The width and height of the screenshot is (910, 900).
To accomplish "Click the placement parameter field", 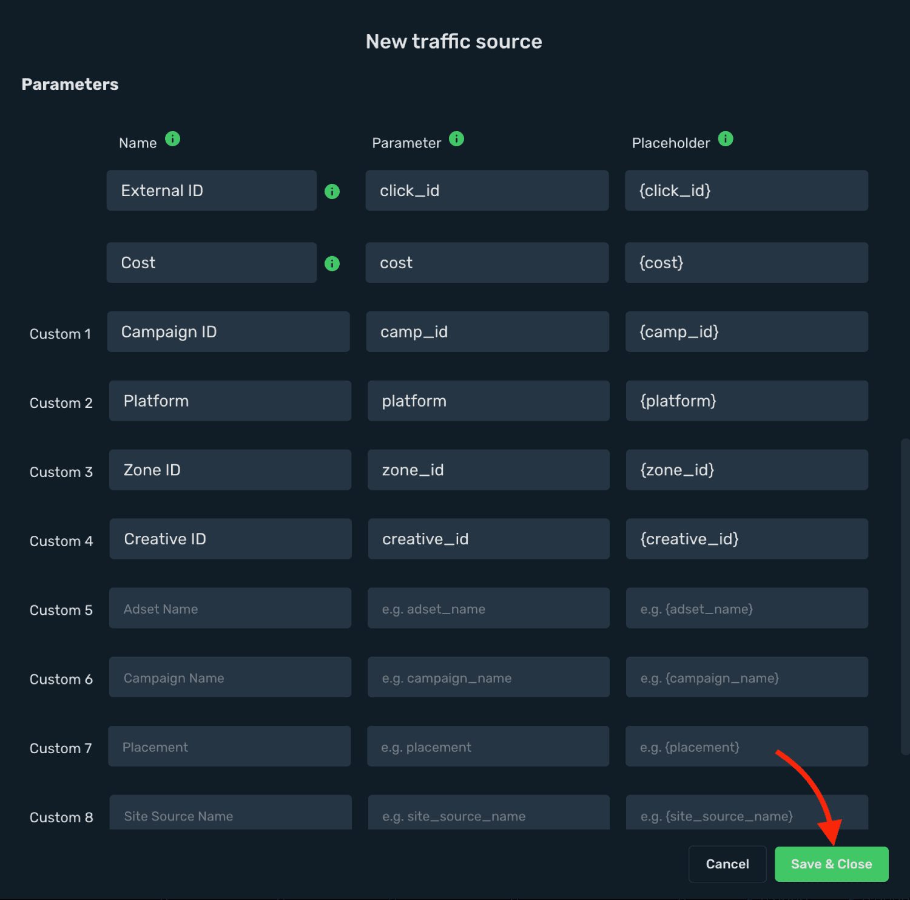I will pyautogui.click(x=488, y=746).
